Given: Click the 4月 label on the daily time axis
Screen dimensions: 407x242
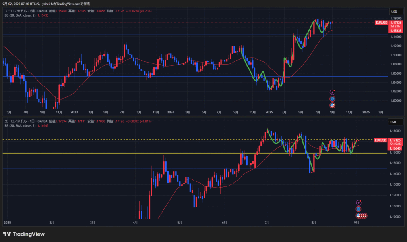Looking at the screenshot, I should [135, 223].
